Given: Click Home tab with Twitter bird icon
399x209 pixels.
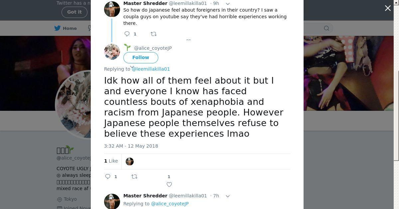Looking at the screenshot, I should coord(66,28).
